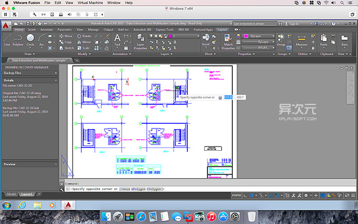
Task: Expand the Layers panel dropdown
Action: tap(166, 54)
